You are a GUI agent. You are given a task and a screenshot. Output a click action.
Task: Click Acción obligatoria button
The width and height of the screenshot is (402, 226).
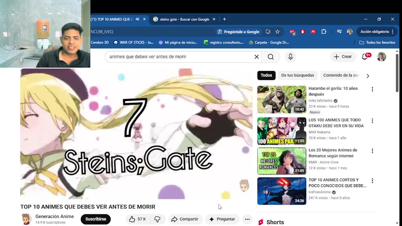pyautogui.click(x=377, y=32)
